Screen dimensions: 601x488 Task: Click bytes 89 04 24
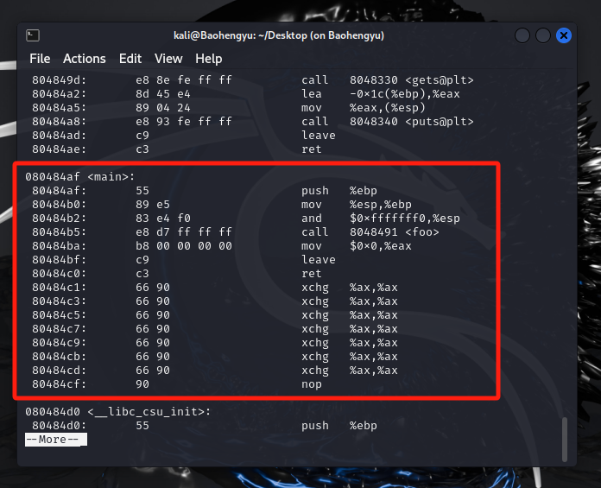coord(163,108)
